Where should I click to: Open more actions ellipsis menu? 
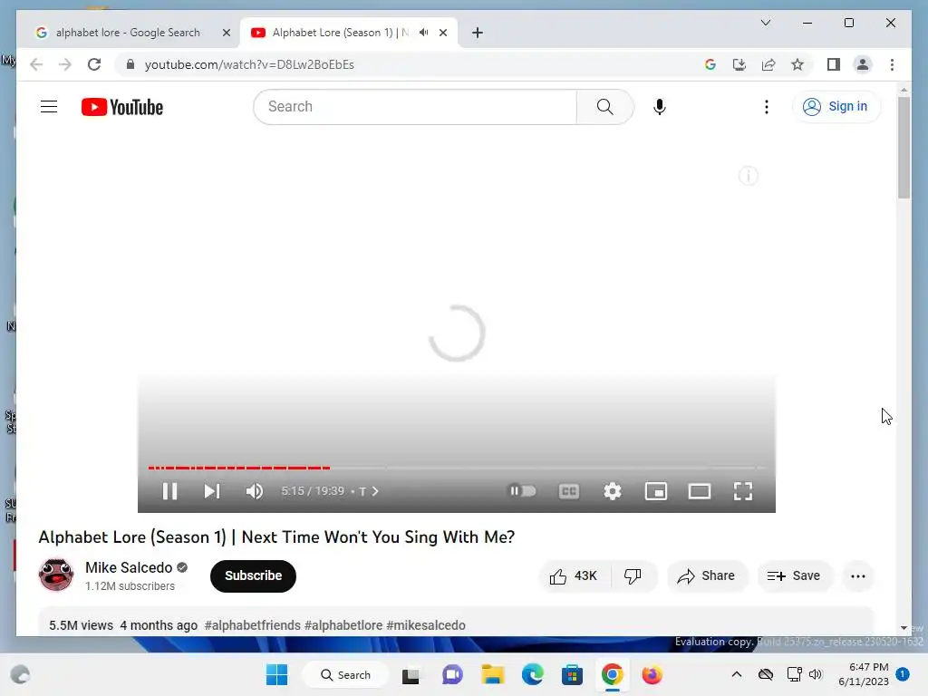click(x=858, y=575)
